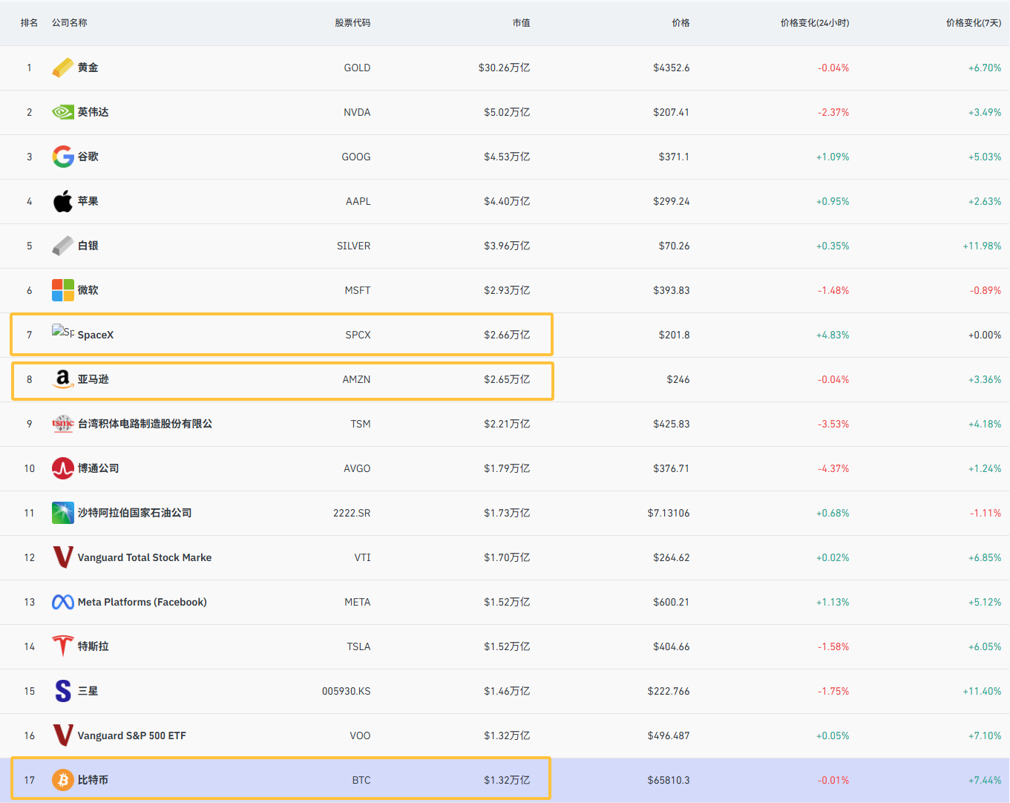Open the 沙特阿拉伯国家石油公司 link
Image resolution: width=1010 pixels, height=803 pixels.
click(135, 513)
